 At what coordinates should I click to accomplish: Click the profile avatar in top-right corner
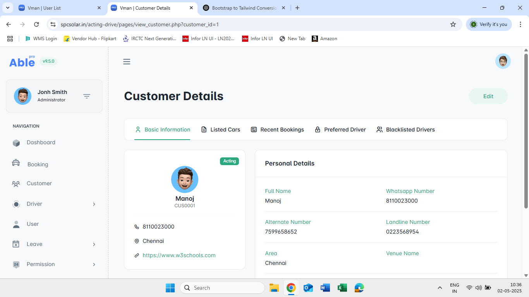(x=503, y=61)
